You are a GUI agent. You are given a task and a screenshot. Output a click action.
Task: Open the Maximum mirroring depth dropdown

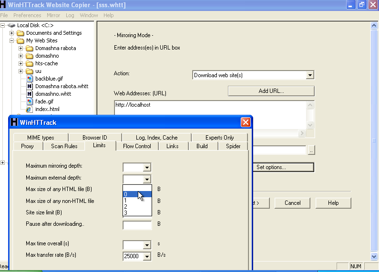(147, 167)
